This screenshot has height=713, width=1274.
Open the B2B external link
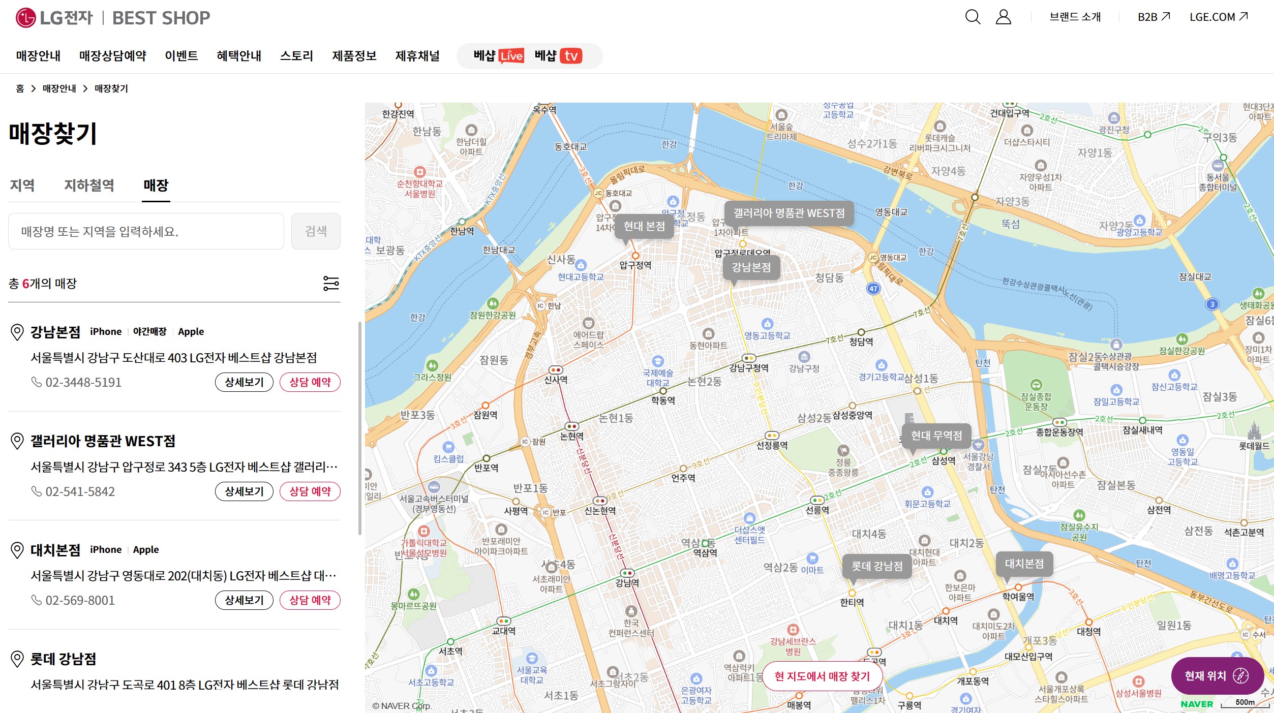pos(1154,17)
